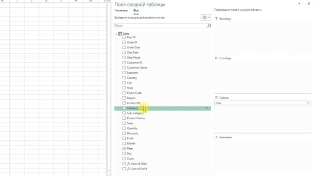Image resolution: width=313 pixels, height=176 pixels.
Task: Check the Sub-Category field
Action: (124, 113)
